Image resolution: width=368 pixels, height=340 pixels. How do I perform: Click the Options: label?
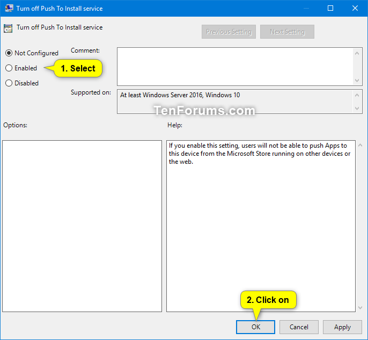click(15, 125)
